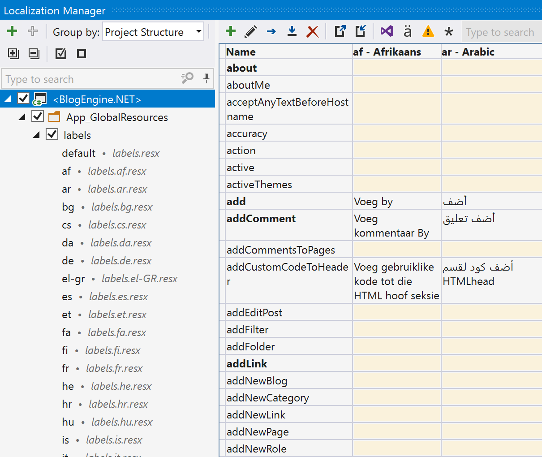Collapse the App_GlobalResources folder node
Screen dimensions: 542x457
(x=22, y=117)
